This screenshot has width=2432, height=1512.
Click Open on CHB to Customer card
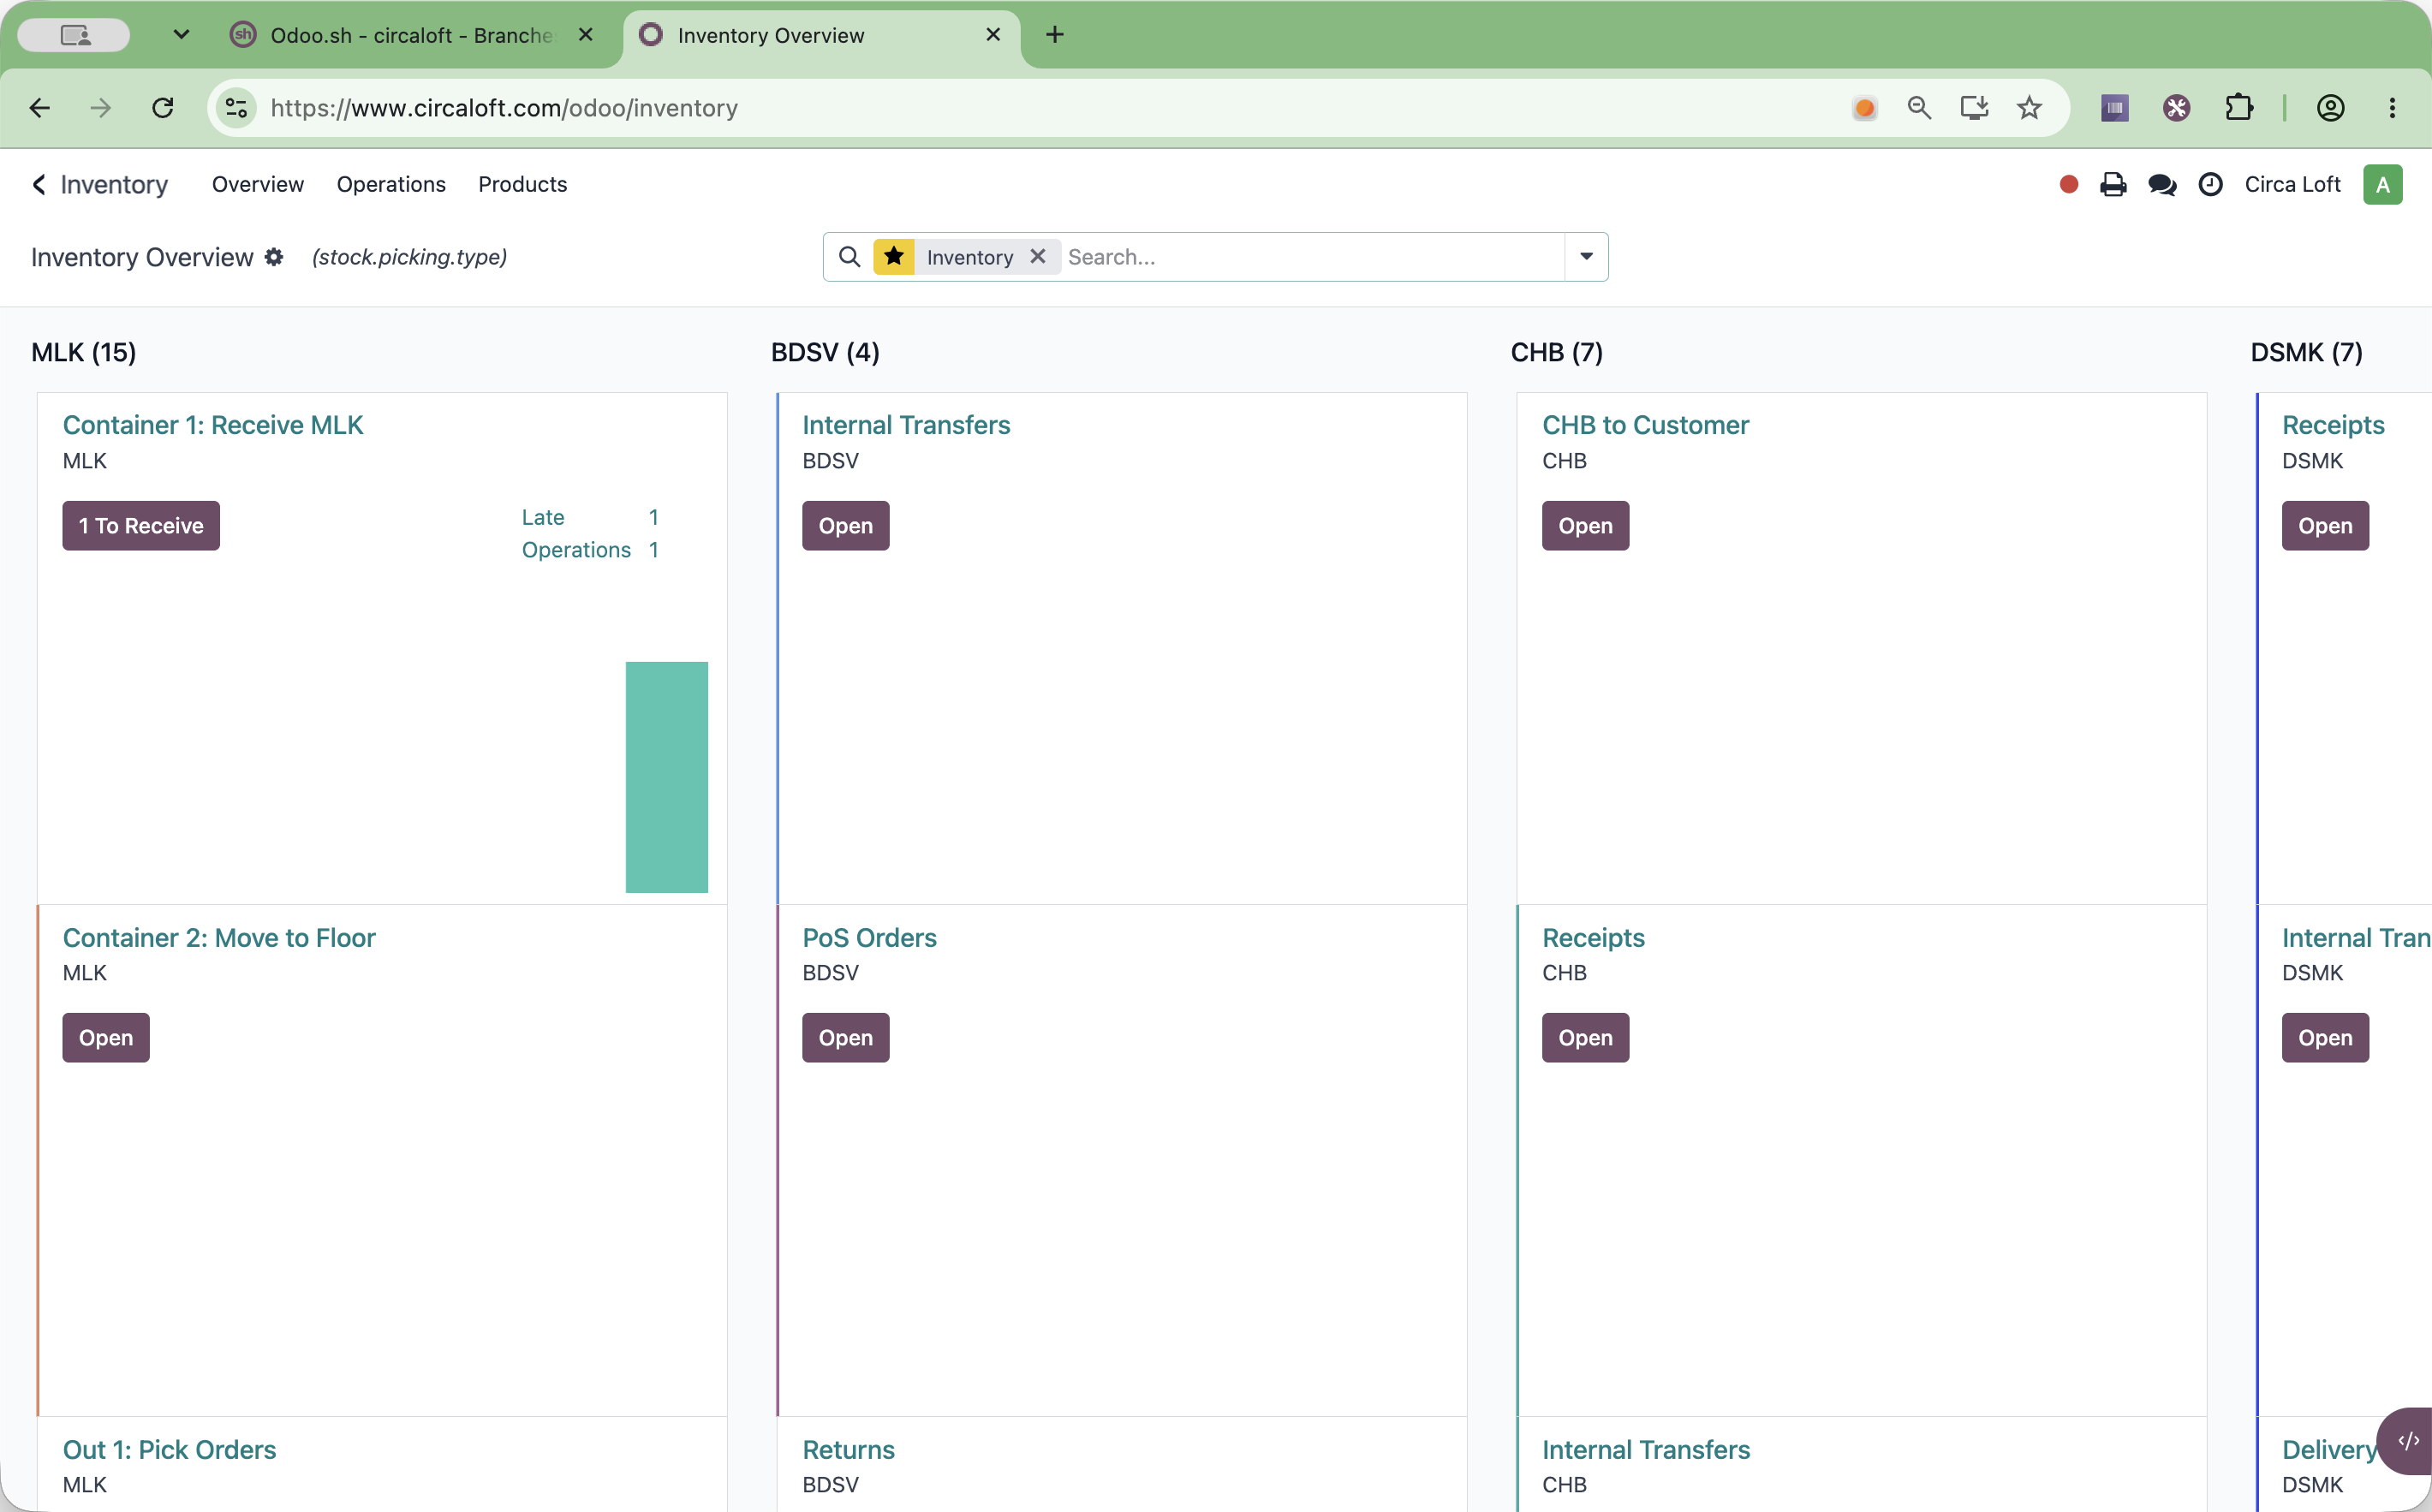pos(1586,526)
